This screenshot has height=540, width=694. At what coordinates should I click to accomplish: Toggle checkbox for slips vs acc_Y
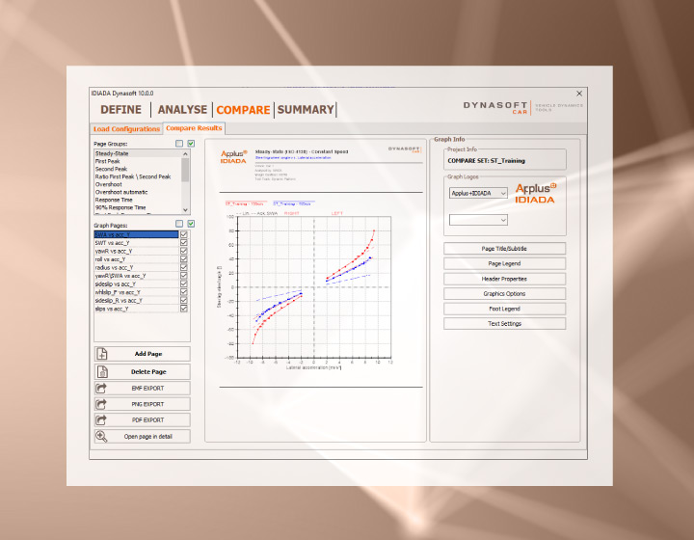tap(184, 309)
